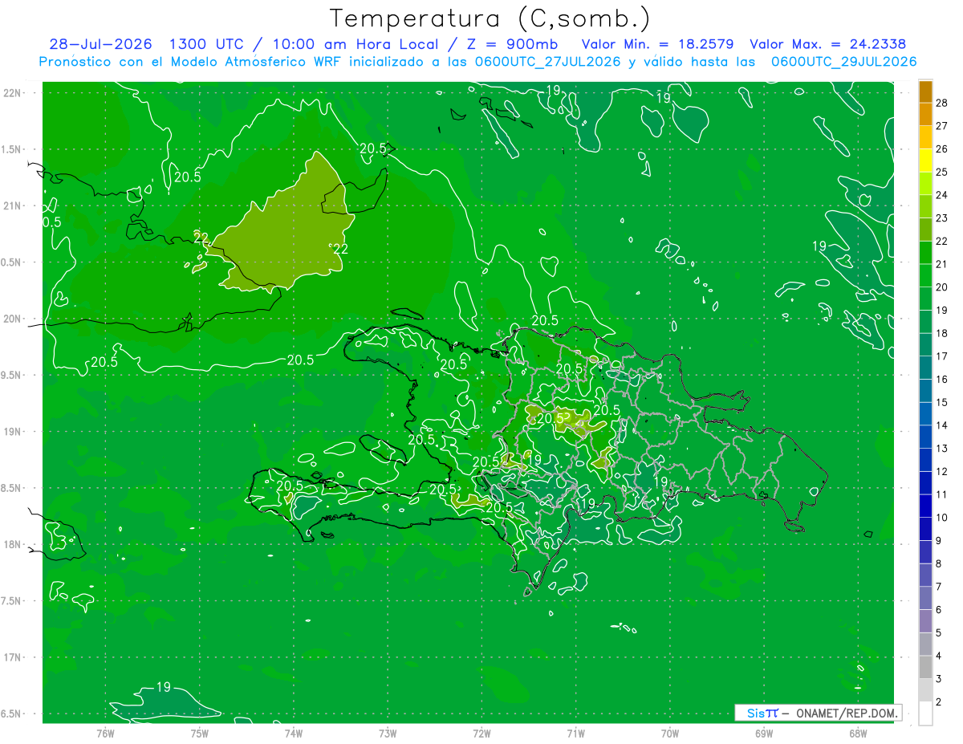Click the '2' label on the color scale

click(941, 702)
